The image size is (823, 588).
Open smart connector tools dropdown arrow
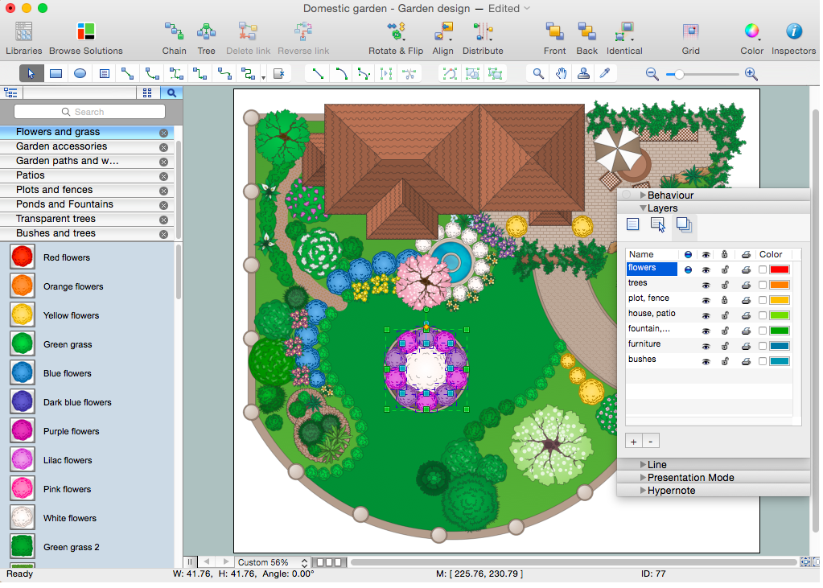point(264,76)
